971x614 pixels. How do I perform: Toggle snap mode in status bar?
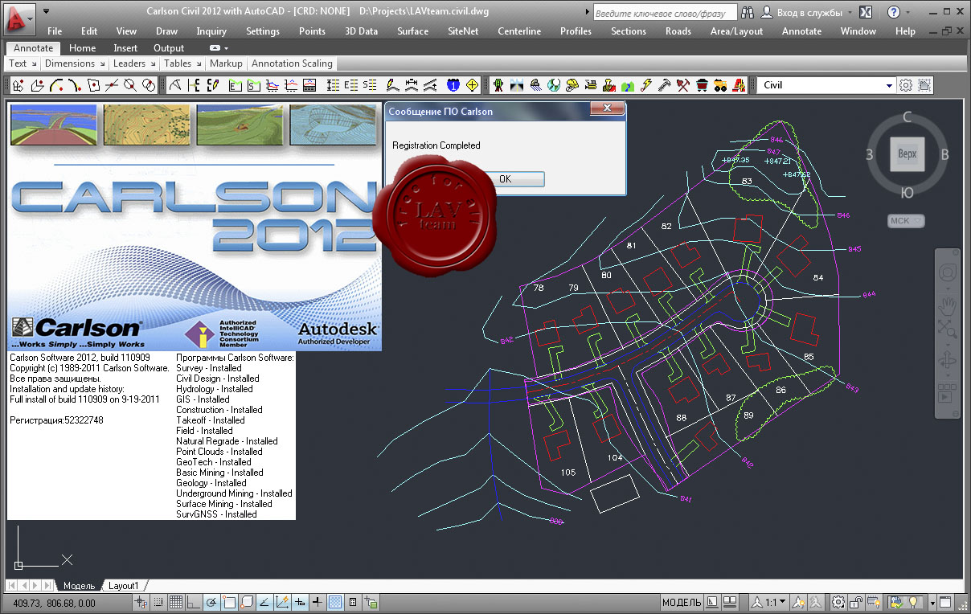(159, 602)
